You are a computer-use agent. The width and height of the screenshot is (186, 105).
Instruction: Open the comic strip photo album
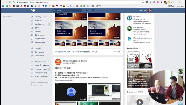(139, 60)
